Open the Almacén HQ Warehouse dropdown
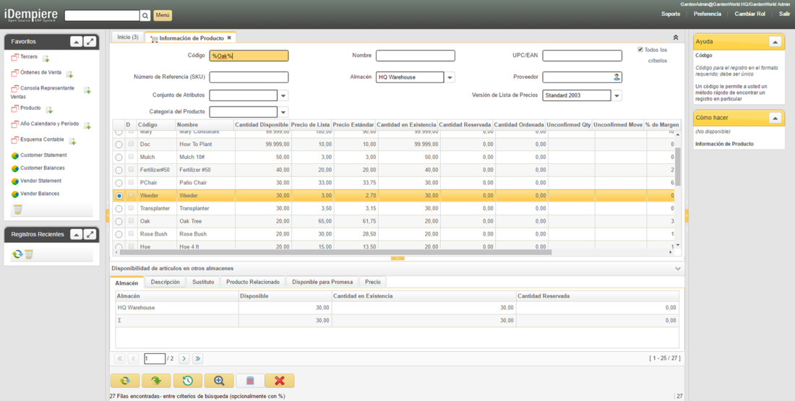795x401 pixels. pyautogui.click(x=450, y=77)
